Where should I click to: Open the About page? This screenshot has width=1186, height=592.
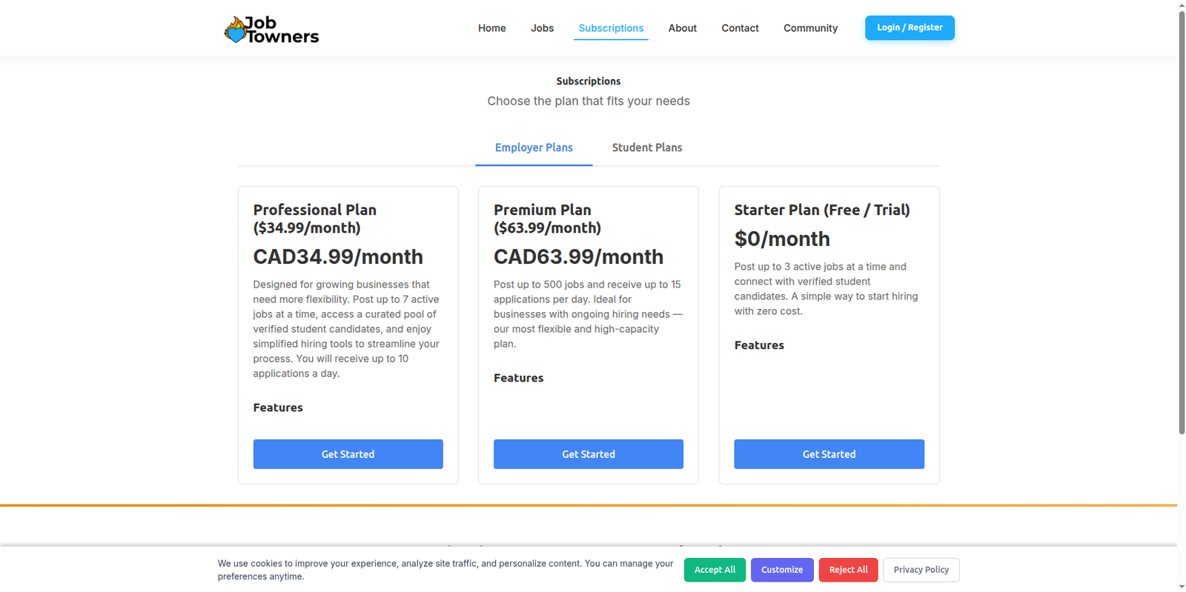[682, 28]
